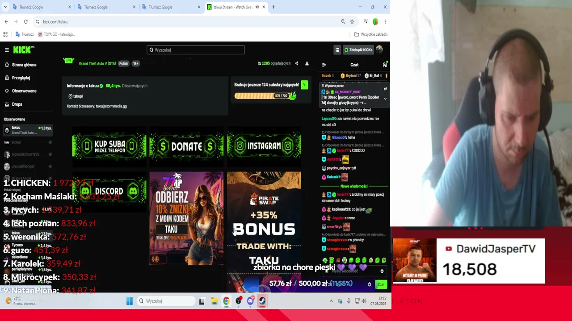Open Chrome media controls icon

366,21
